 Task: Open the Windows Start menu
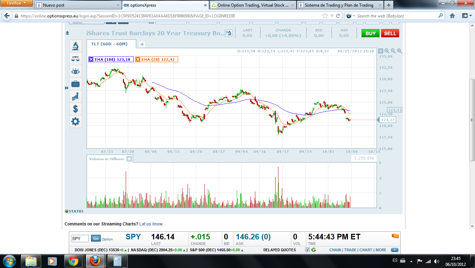click(x=9, y=261)
